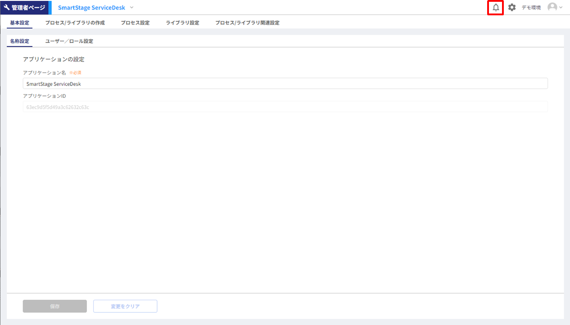Image resolution: width=570 pixels, height=325 pixels.
Task: Open the notifications bell icon
Action: pyautogui.click(x=496, y=8)
